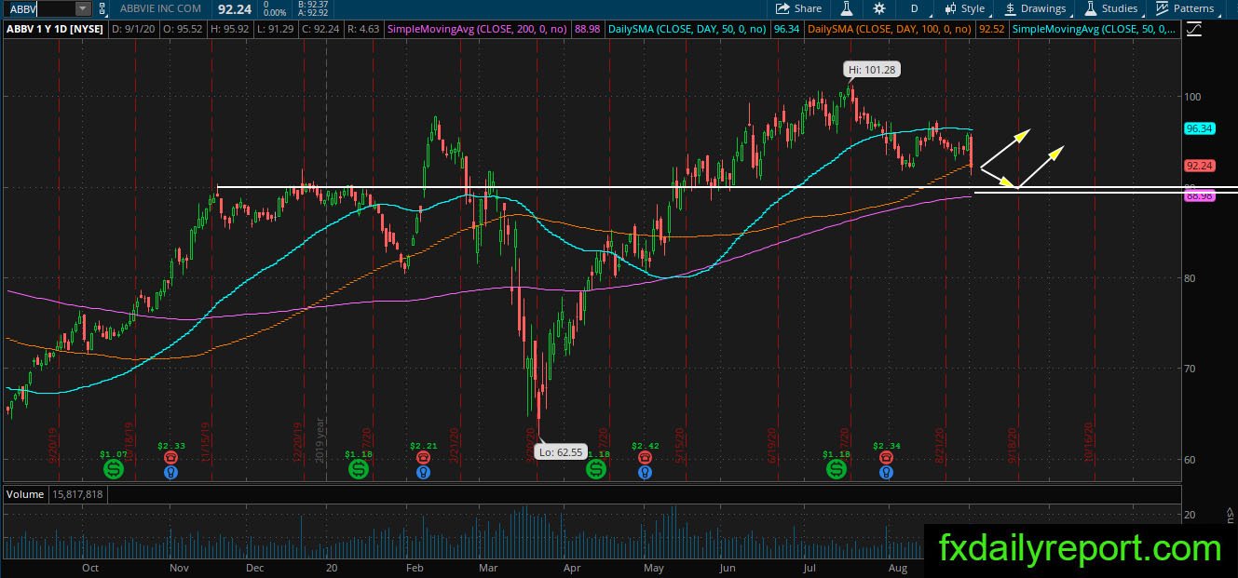This screenshot has width=1238, height=578.
Task: Click the Volume study label
Action: (x=25, y=494)
